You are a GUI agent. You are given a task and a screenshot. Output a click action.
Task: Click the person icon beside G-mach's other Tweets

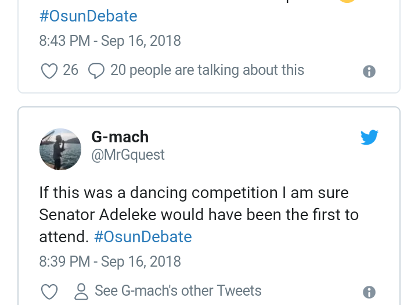(x=82, y=291)
